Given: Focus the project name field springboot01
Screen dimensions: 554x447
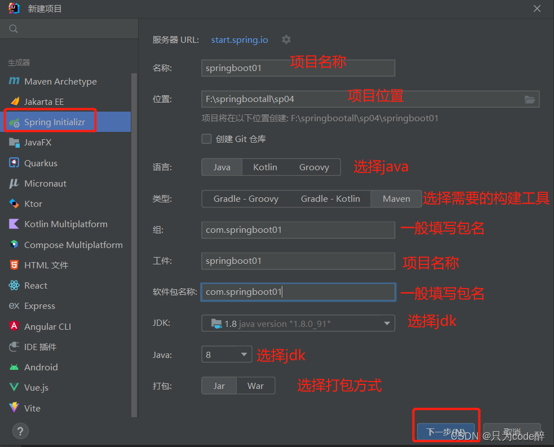Looking at the screenshot, I should pos(298,68).
